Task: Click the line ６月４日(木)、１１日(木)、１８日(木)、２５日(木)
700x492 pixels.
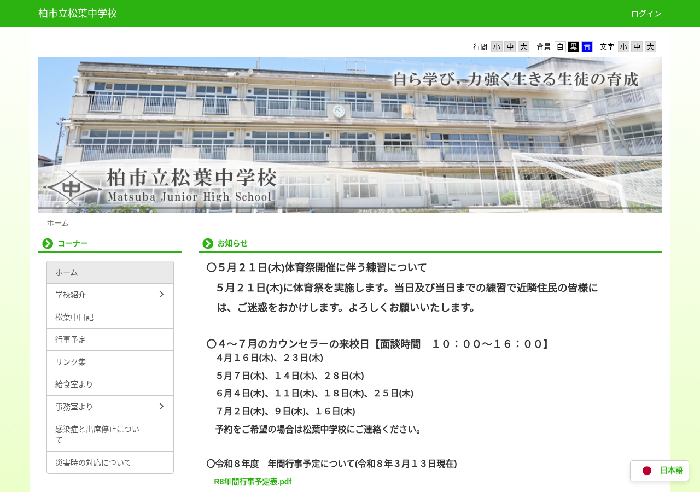Action: pos(314,394)
